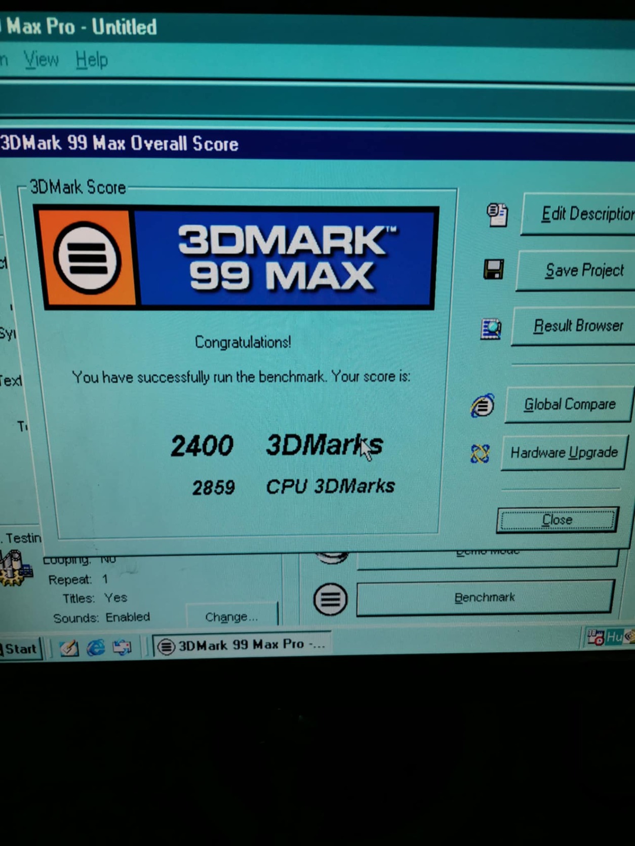Open the Windows Start menu
Image resolution: width=635 pixels, height=846 pixels.
pyautogui.click(x=20, y=649)
